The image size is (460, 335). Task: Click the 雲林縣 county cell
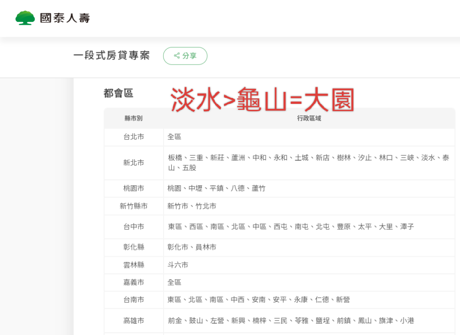coord(133,265)
